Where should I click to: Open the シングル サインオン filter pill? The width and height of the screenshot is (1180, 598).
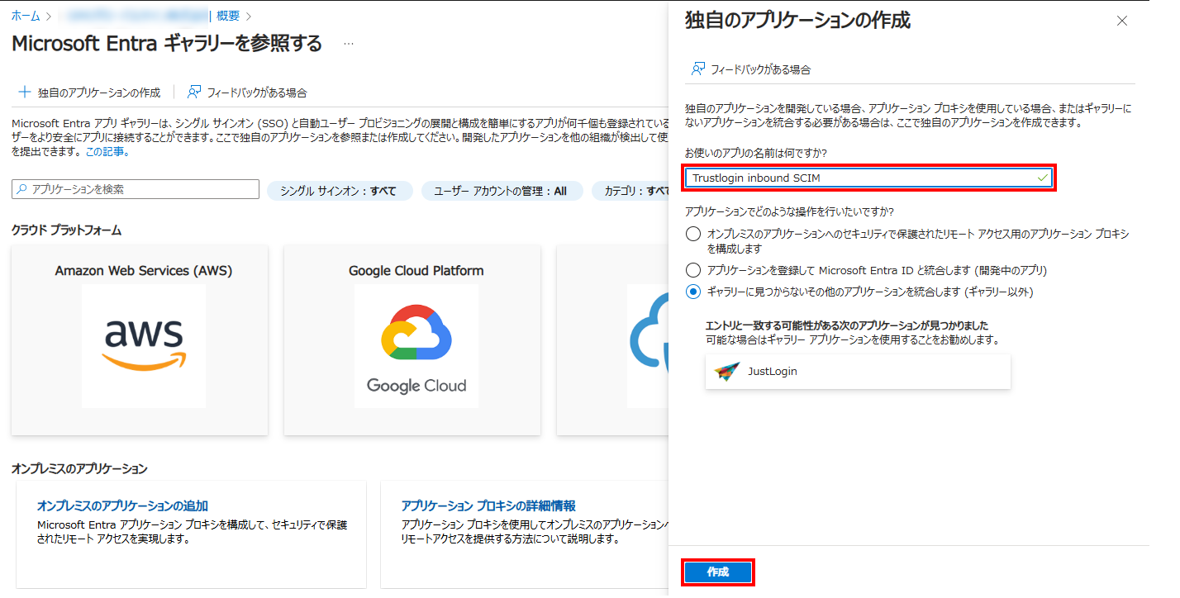(x=340, y=191)
